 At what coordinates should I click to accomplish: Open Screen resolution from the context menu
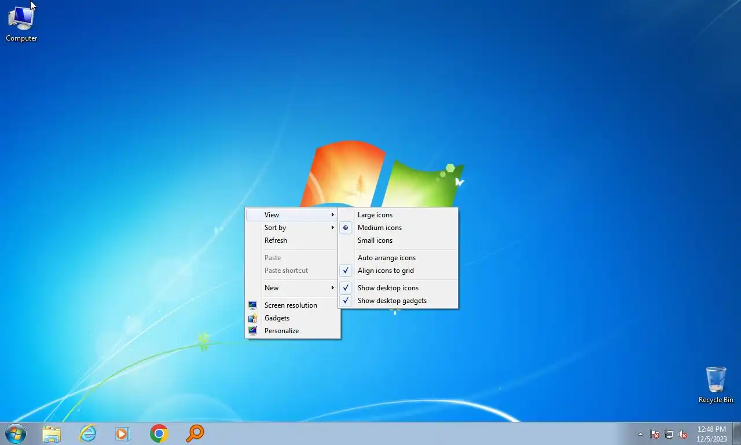click(293, 305)
